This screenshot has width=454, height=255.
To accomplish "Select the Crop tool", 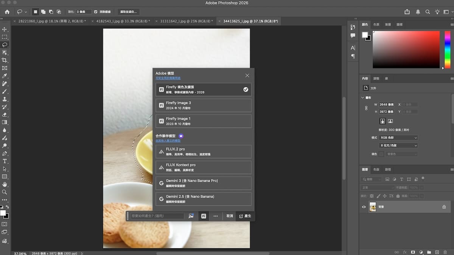I will pos(5,60).
